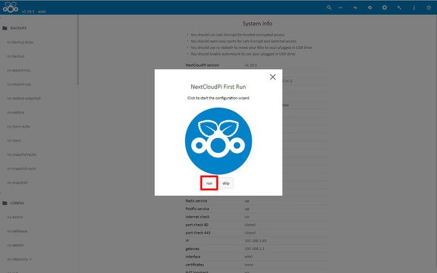This screenshot has height=273, width=437.
Task: Click the search magnifier icon in top bar
Action: 329,7
